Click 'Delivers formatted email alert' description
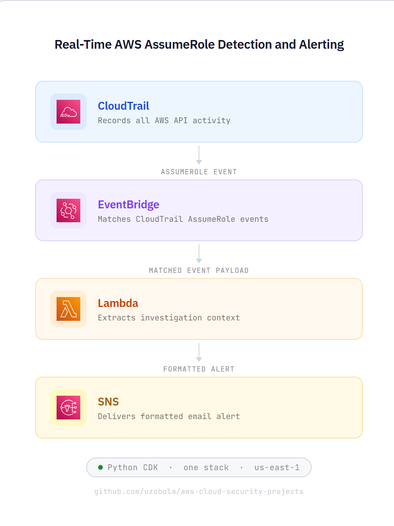This screenshot has height=526, width=394. click(169, 416)
